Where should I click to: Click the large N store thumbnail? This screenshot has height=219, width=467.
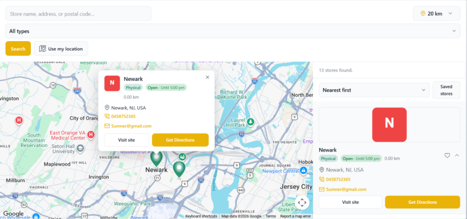click(x=389, y=125)
